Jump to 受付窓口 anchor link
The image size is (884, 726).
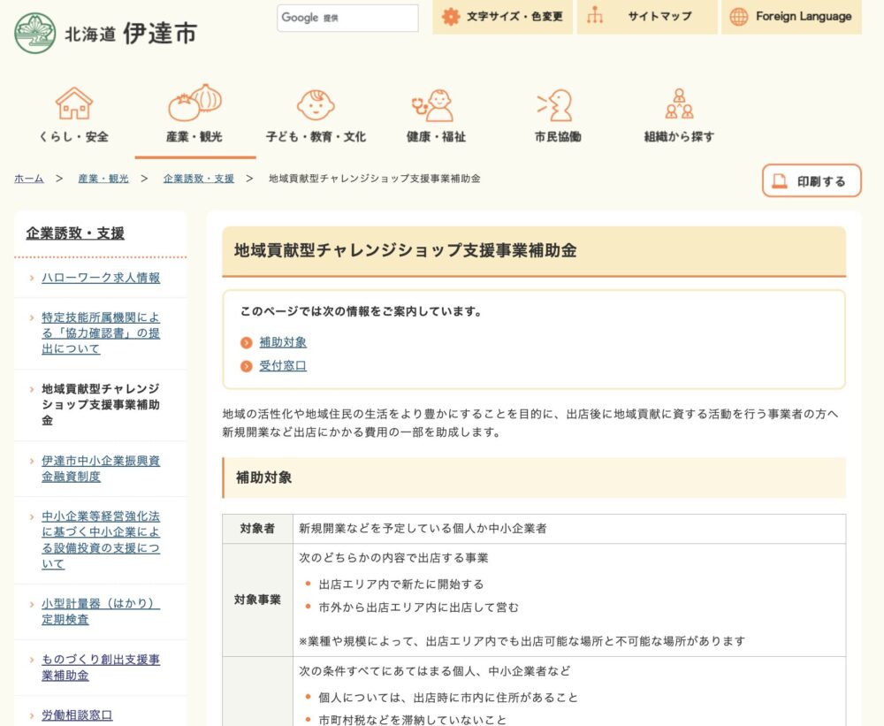coord(282,366)
